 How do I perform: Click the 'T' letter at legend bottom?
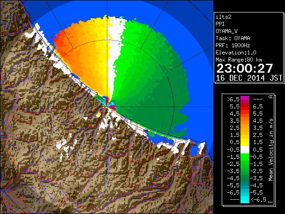point(271,202)
